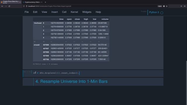
Task: Click the Trusted notebook indicator
Action: point(144,11)
